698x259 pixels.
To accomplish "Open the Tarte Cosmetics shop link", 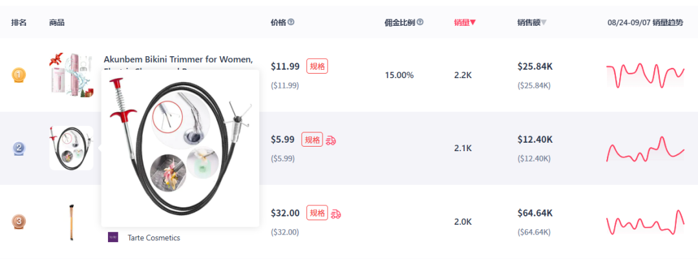I will (154, 238).
